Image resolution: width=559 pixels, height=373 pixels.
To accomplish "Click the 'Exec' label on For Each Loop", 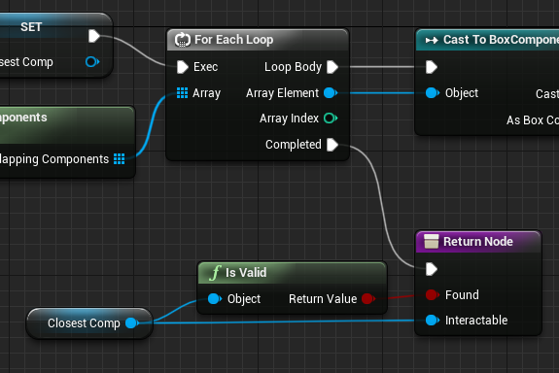I will tap(206, 67).
